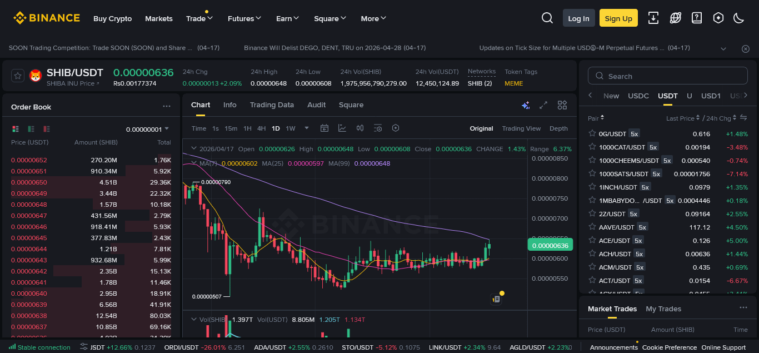Show both buy and sell orders view
This screenshot has width=759, height=353.
tap(16, 129)
